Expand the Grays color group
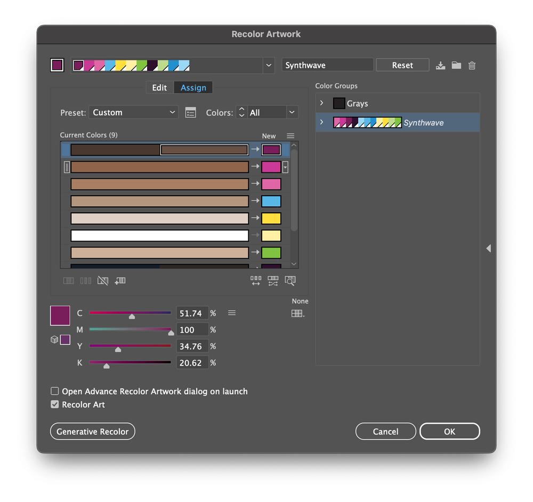Viewport: 533px width, 502px height. [321, 103]
